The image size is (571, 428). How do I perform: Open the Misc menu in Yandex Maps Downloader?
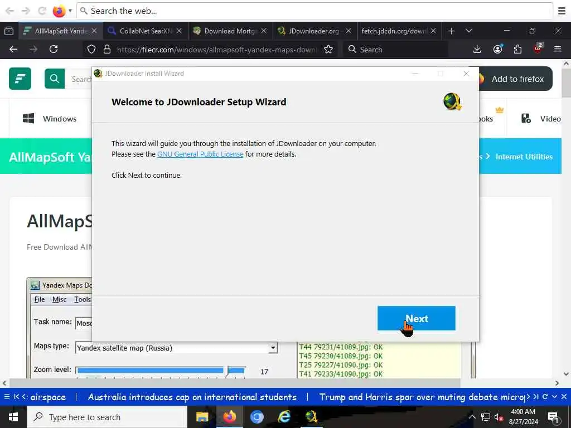(59, 299)
